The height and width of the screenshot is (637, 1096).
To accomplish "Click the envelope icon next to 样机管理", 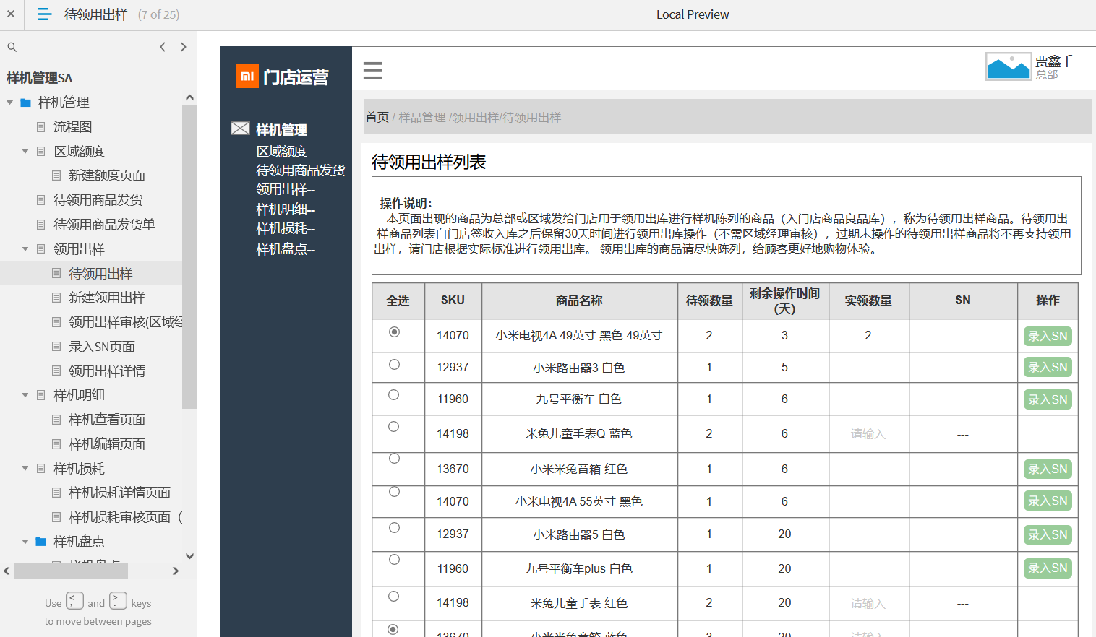I will click(x=240, y=129).
